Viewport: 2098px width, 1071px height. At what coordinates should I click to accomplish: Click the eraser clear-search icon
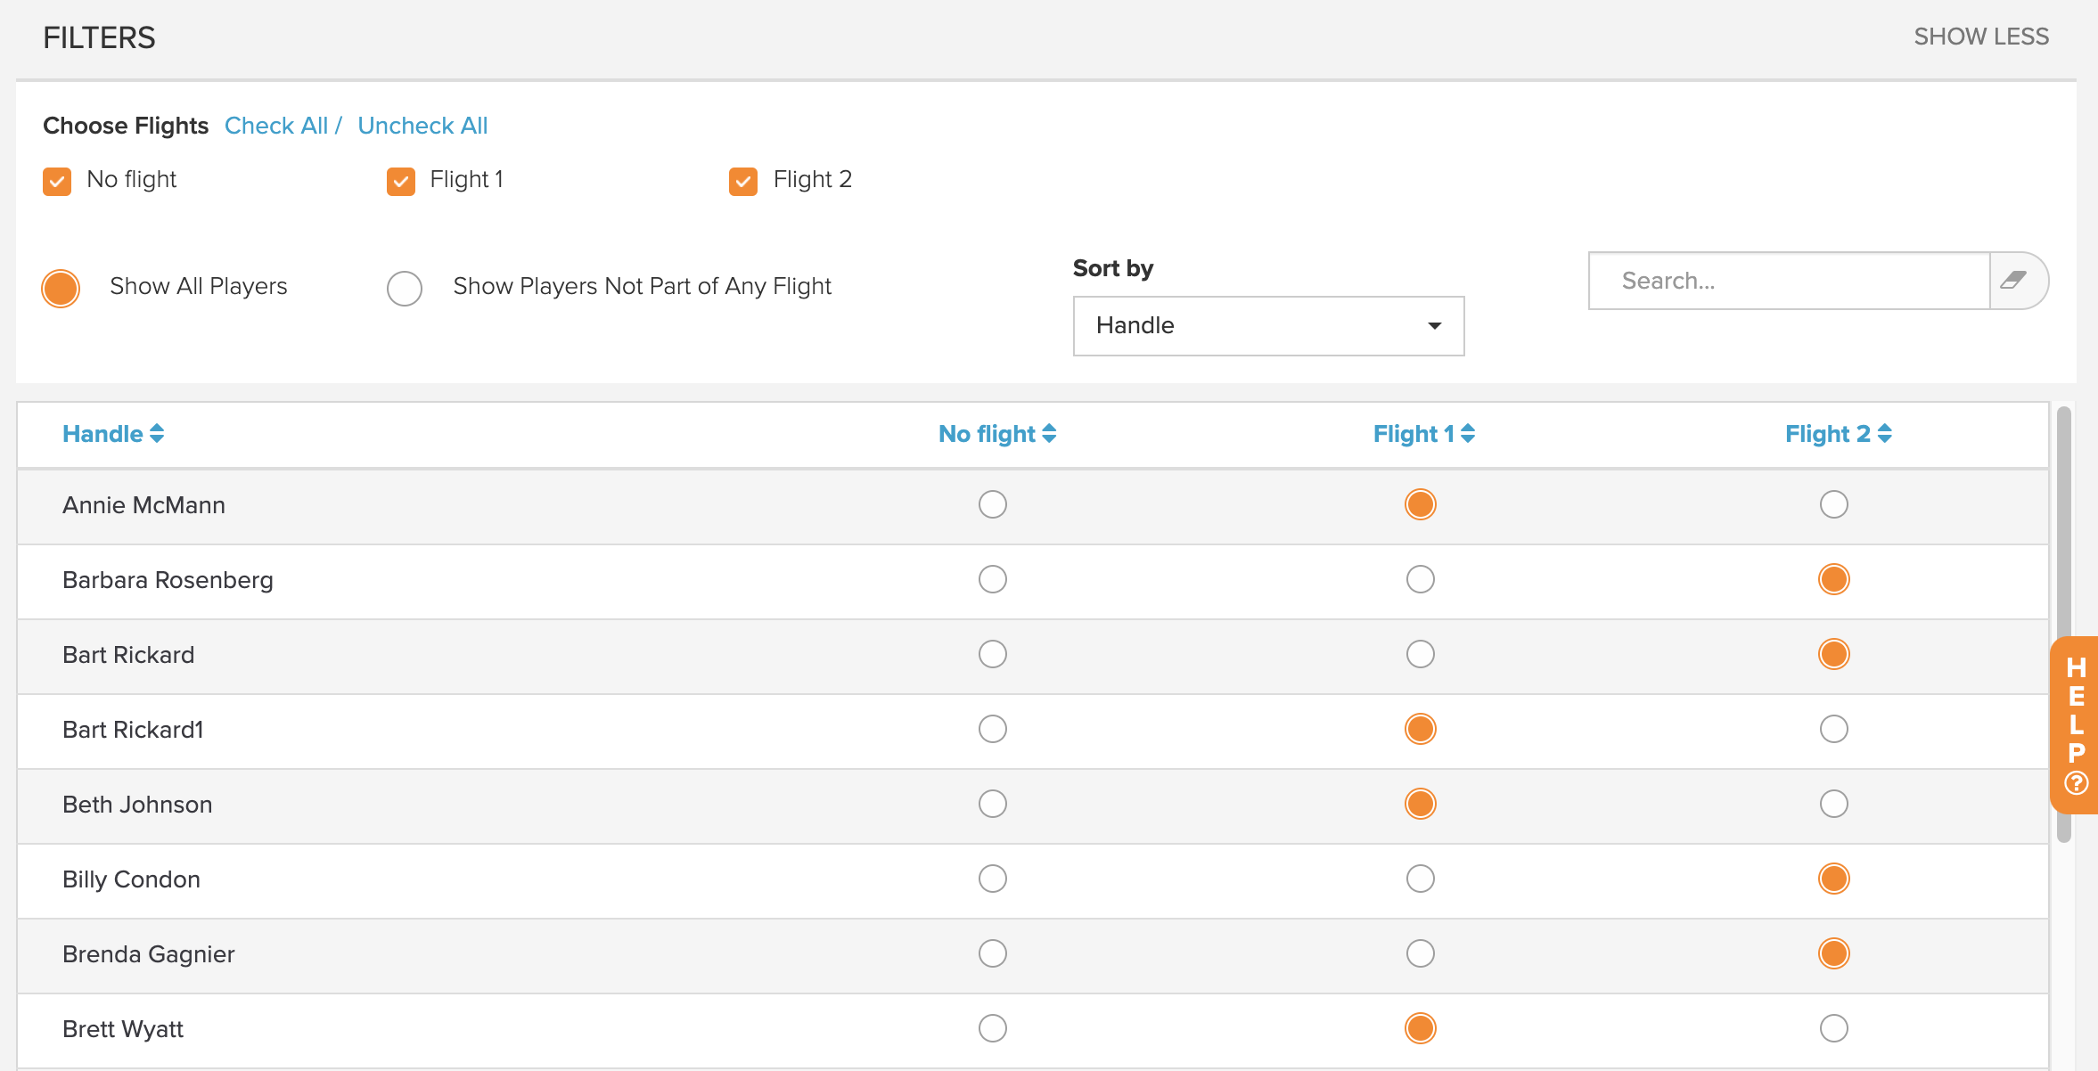(2013, 281)
